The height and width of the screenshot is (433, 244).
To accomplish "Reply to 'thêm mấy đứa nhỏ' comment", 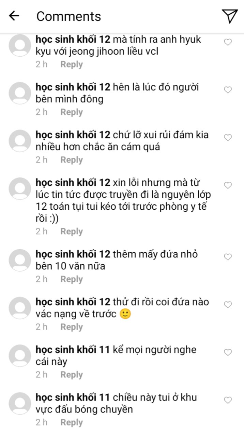I will [72, 279].
